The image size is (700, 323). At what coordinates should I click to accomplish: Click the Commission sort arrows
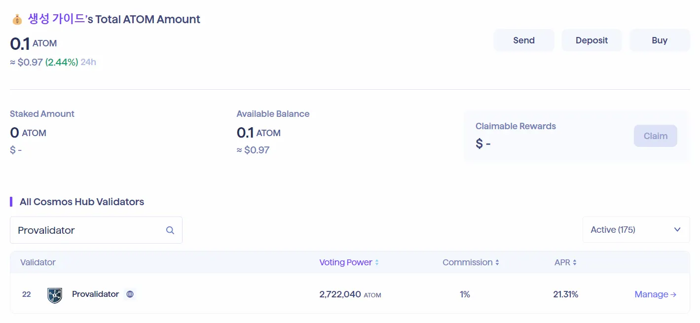click(x=497, y=263)
